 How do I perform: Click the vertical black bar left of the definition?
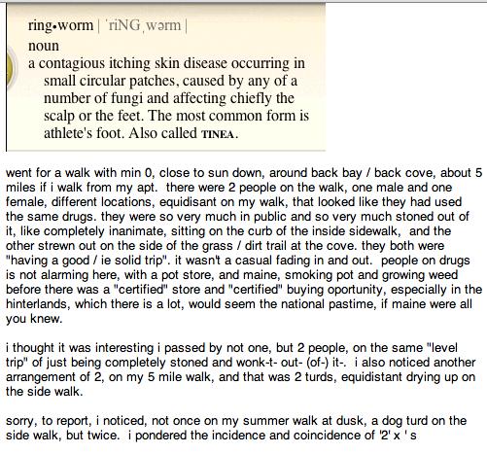click(6, 78)
